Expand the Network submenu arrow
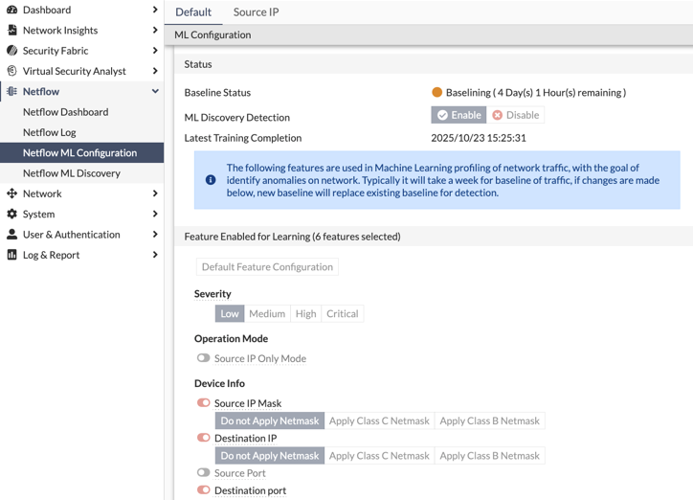 [x=155, y=193]
